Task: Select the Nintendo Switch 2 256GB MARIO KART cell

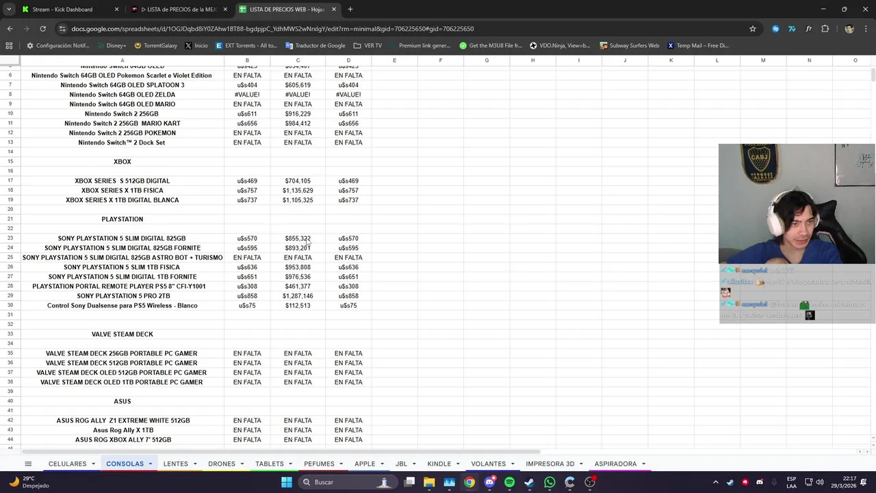Action: tap(123, 123)
